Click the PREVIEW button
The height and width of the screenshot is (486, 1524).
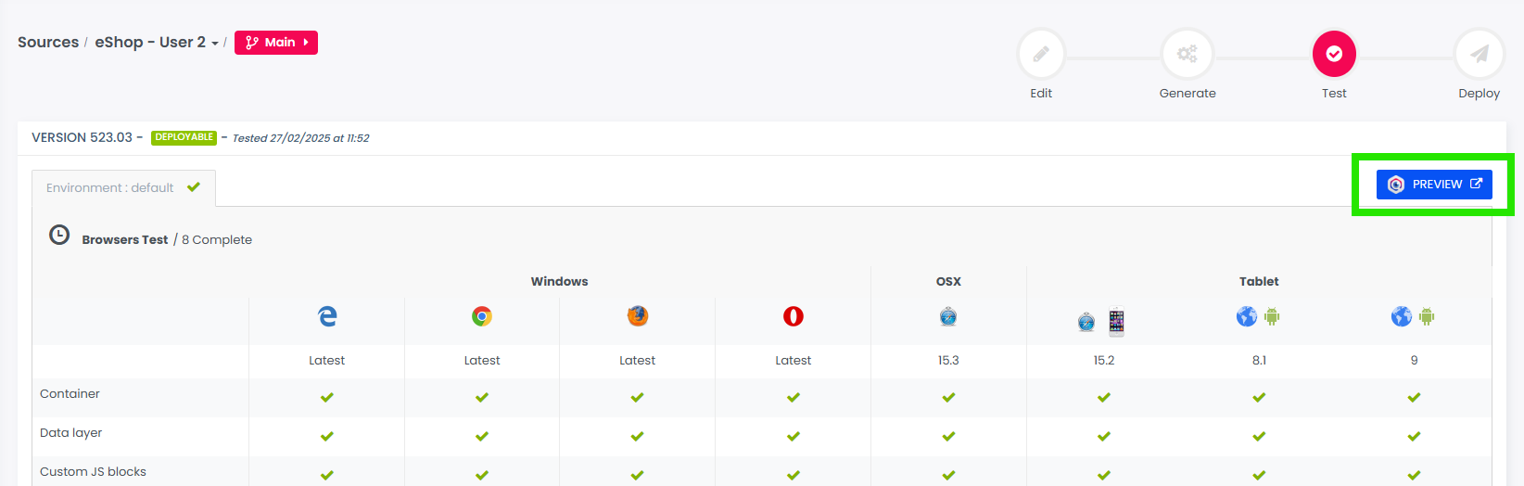1434,185
